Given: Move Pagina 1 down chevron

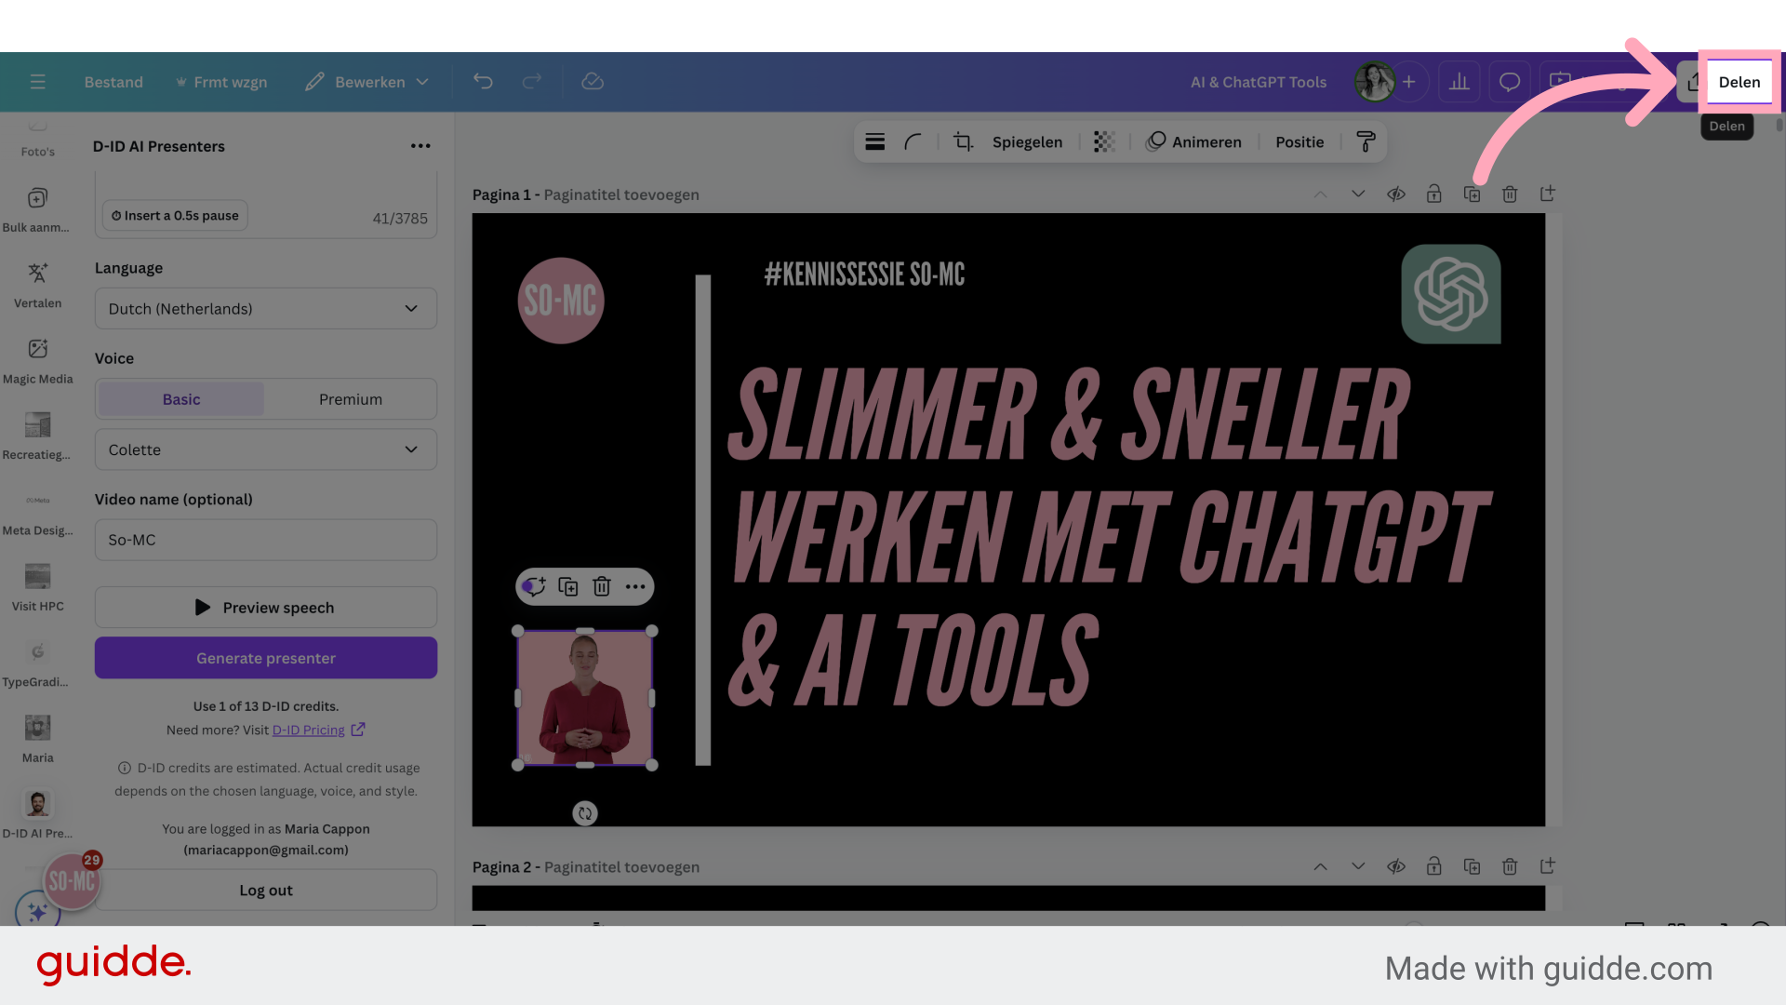Looking at the screenshot, I should coord(1358,194).
